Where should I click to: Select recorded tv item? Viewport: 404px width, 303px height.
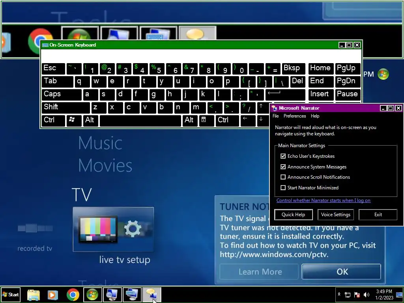pyautogui.click(x=35, y=249)
